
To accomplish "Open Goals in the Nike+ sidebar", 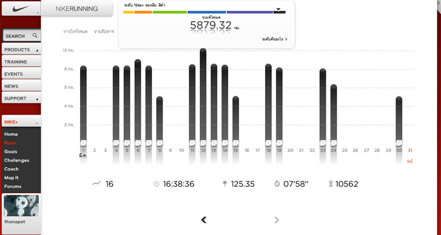I will pos(11,151).
